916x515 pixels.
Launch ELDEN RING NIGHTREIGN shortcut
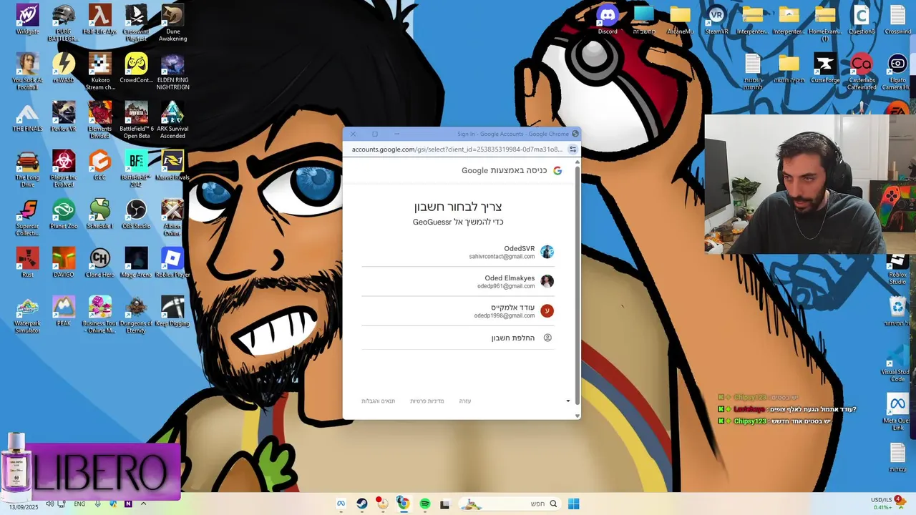pos(172,71)
